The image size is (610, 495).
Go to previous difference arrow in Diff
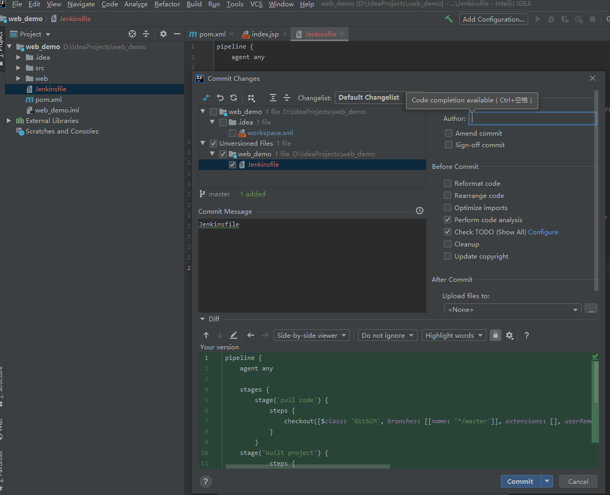[206, 335]
